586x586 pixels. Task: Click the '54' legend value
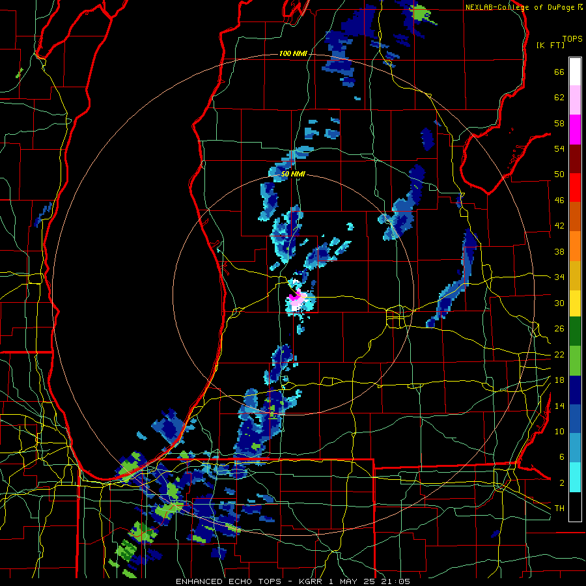[x=559, y=149]
